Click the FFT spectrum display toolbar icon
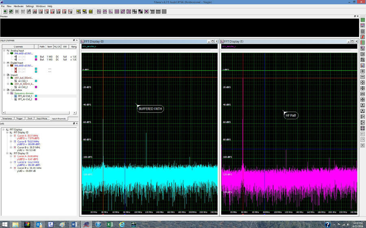This screenshot has width=366, height=228. 111,11
